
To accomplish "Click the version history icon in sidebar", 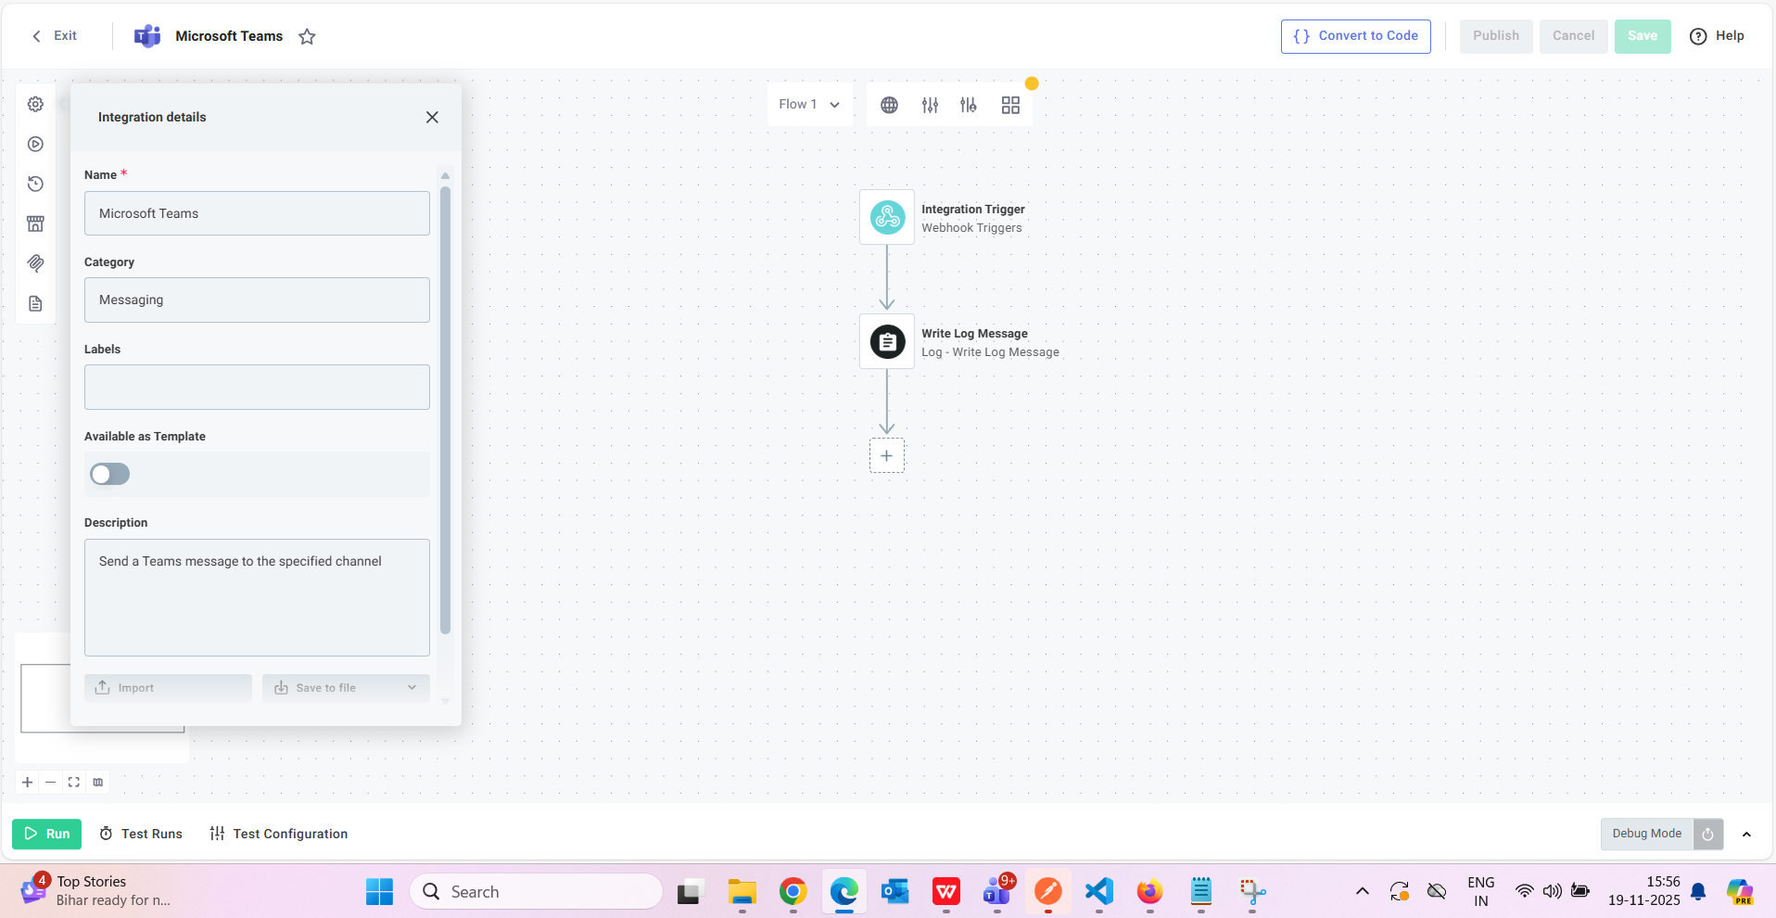I will 35,184.
